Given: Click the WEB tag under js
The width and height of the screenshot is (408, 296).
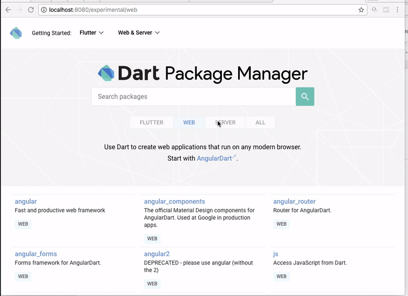Looking at the screenshot, I should [x=282, y=276].
